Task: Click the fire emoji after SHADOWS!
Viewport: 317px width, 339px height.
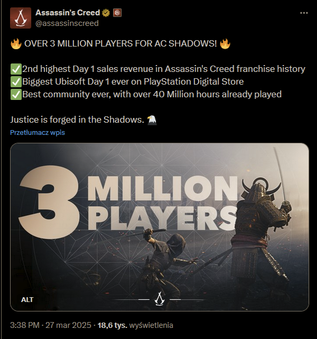Action: click(225, 44)
